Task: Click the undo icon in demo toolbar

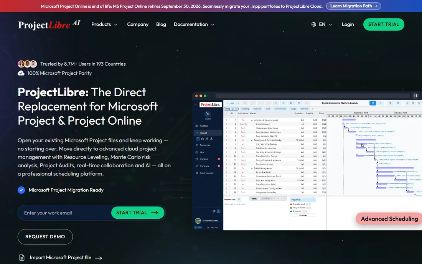Action: (245, 103)
